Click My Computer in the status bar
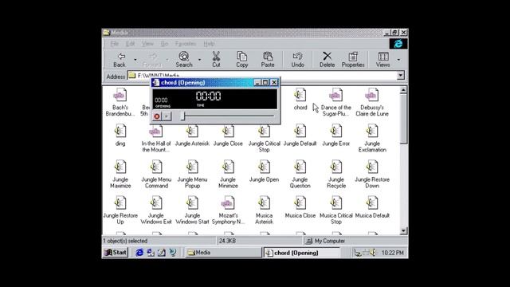 click(329, 241)
